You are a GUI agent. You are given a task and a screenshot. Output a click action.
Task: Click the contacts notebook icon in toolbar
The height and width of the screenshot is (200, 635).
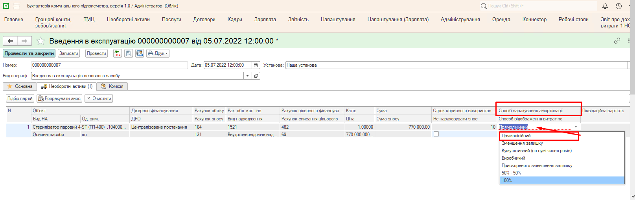click(x=140, y=53)
